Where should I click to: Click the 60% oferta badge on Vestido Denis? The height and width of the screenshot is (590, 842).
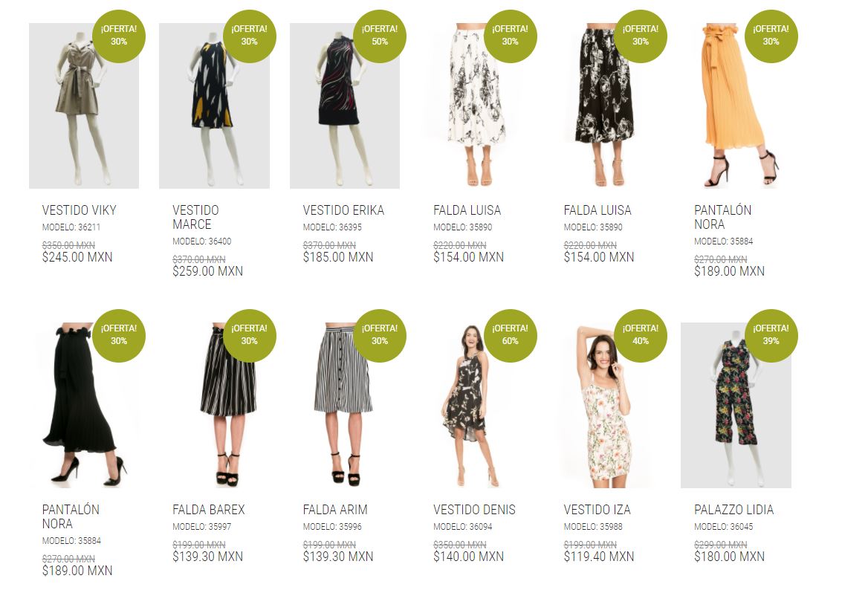click(510, 336)
